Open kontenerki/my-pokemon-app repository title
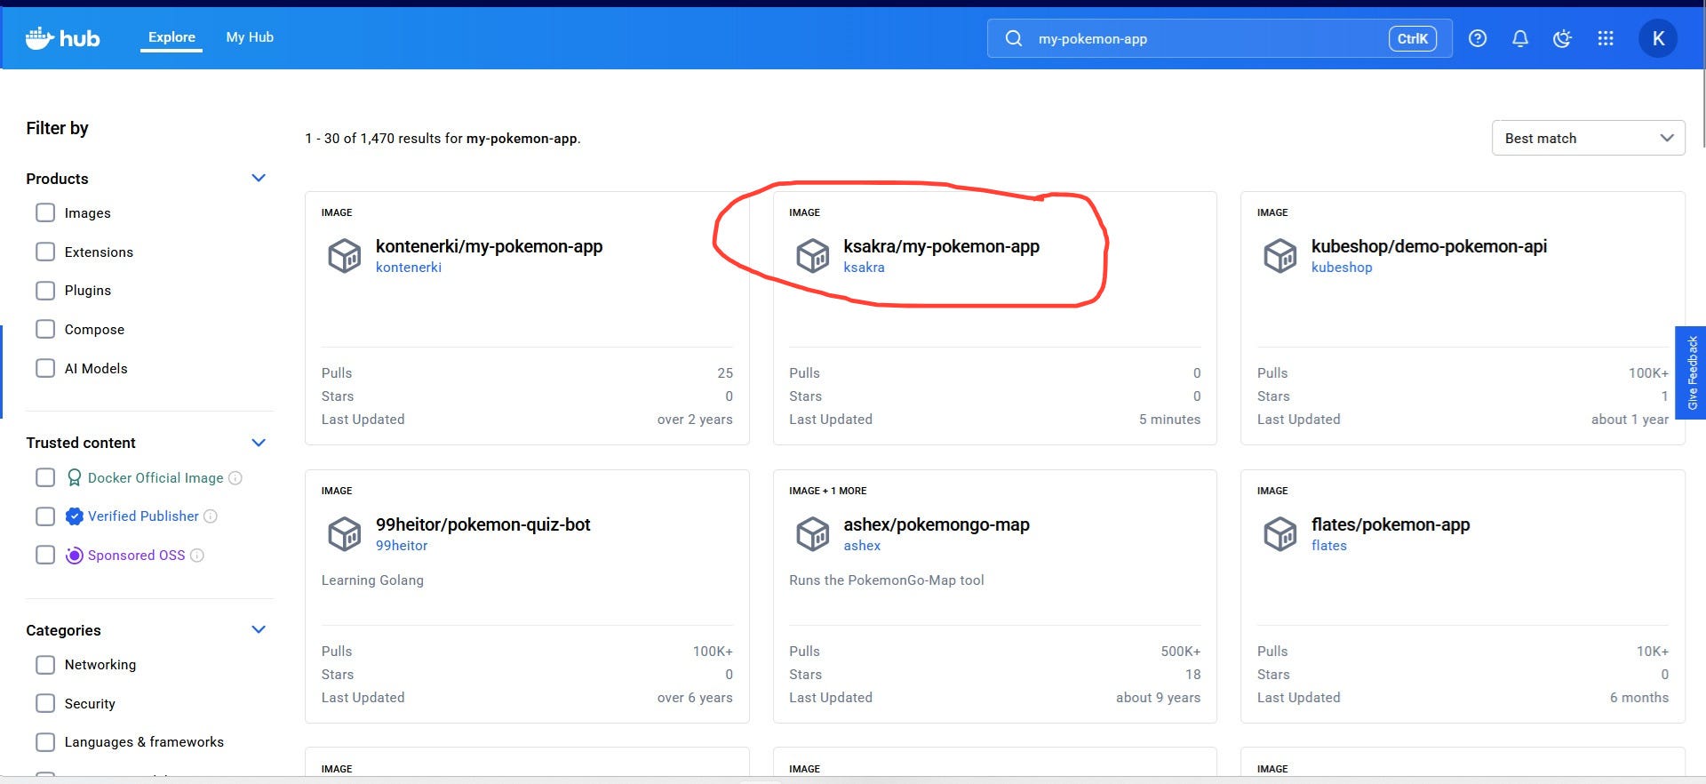The width and height of the screenshot is (1706, 784). pyautogui.click(x=489, y=246)
